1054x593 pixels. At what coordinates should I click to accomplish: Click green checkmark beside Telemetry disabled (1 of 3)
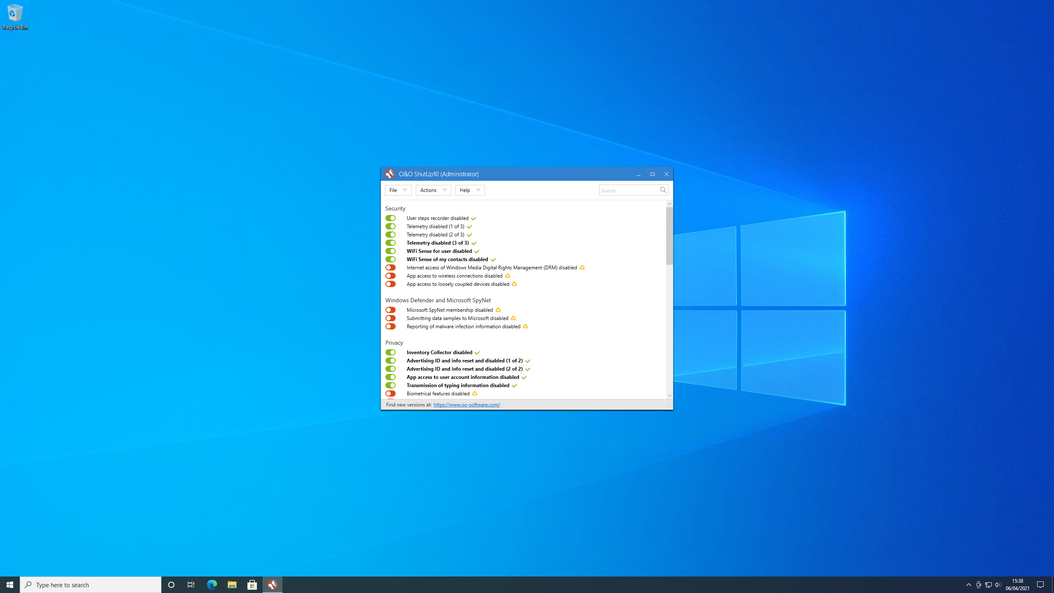coord(469,226)
